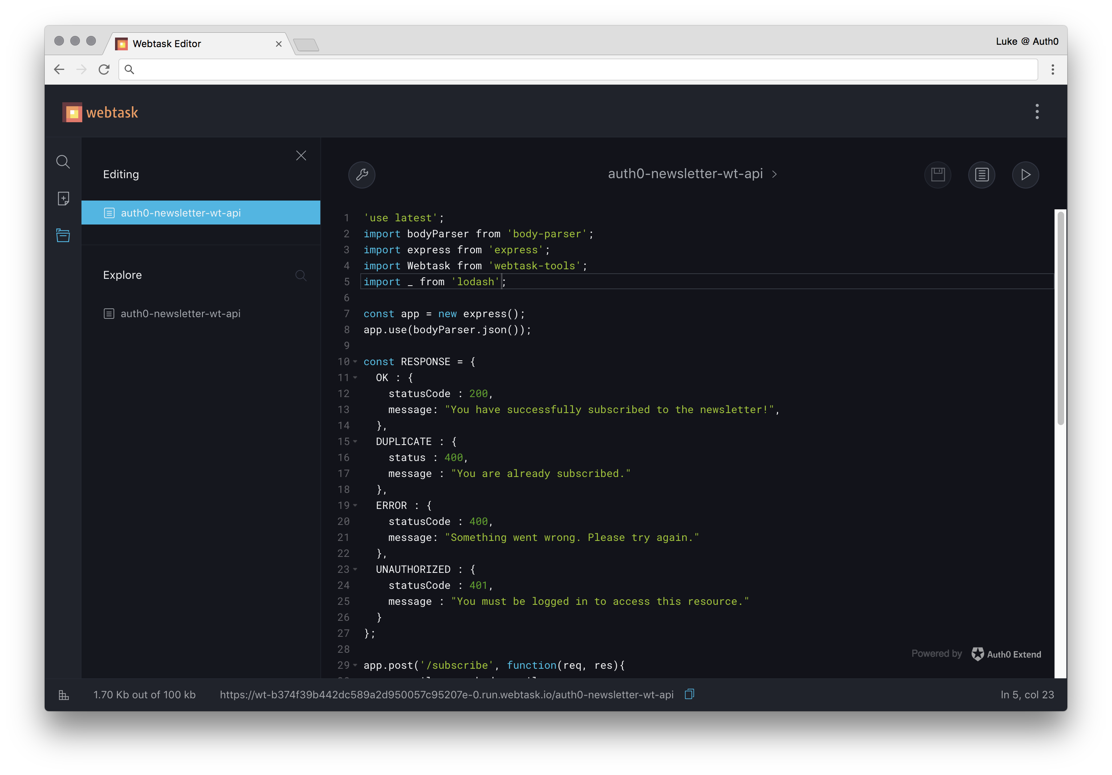Collapse the RESPONSE block at line 10
1112x775 pixels.
(x=355, y=362)
